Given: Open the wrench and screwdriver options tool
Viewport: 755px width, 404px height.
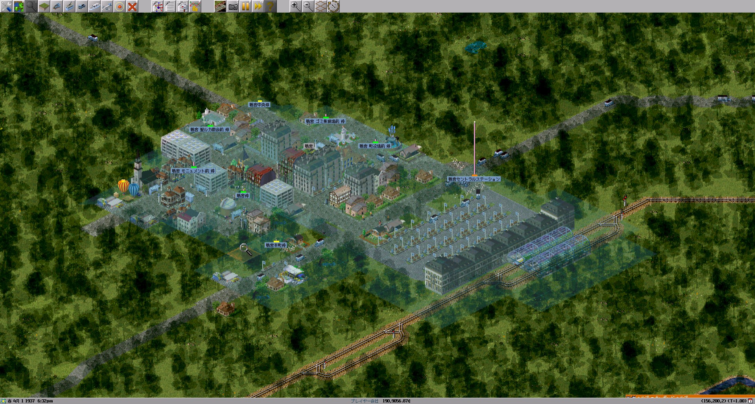Looking at the screenshot, I should tap(6, 6).
